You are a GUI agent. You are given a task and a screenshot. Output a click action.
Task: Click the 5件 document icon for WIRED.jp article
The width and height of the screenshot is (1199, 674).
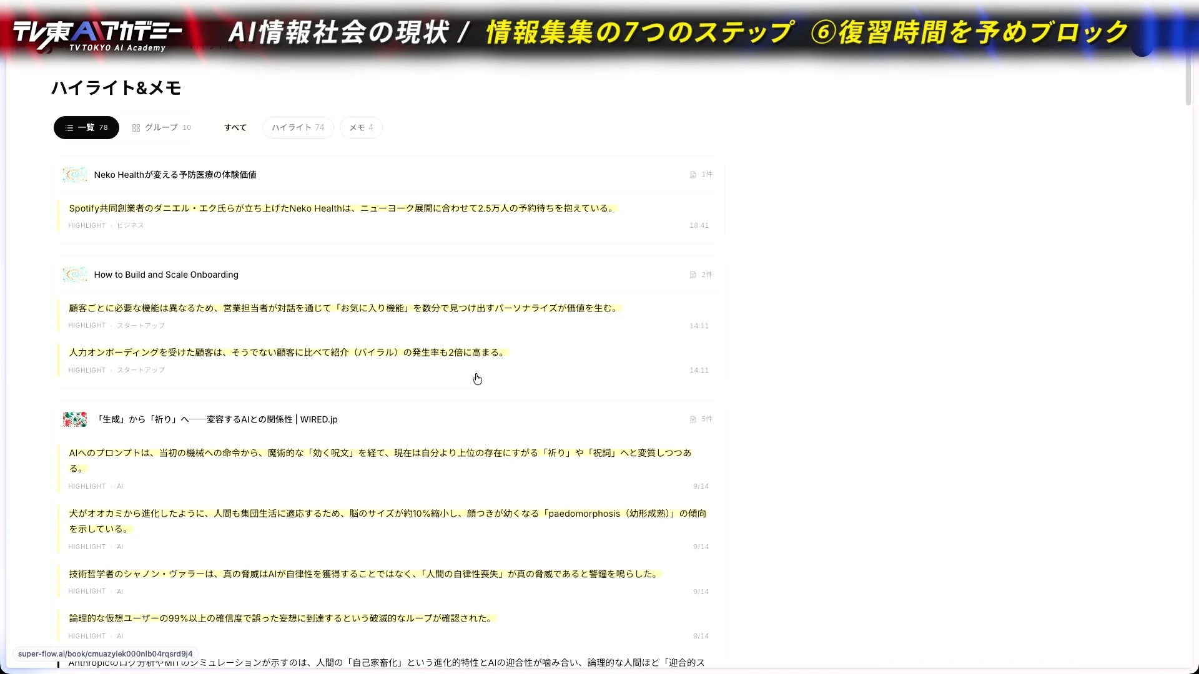(693, 419)
